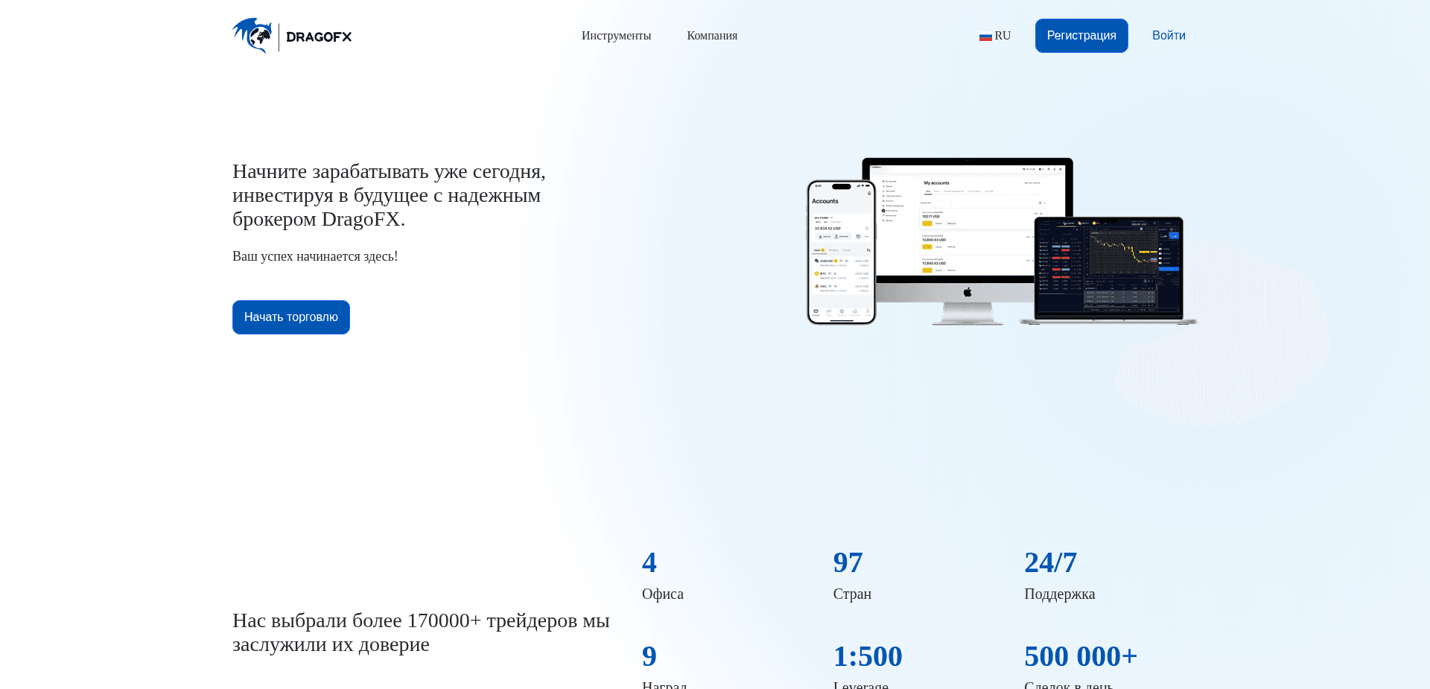Viewport: 1430px width, 689px height.
Task: Click the notification bell on the phone mockup
Action: pyautogui.click(x=869, y=193)
